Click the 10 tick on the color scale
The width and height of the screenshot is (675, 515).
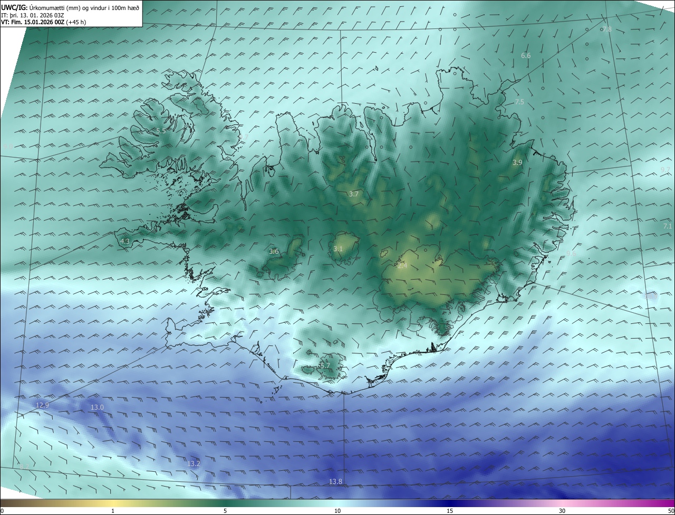click(x=337, y=511)
